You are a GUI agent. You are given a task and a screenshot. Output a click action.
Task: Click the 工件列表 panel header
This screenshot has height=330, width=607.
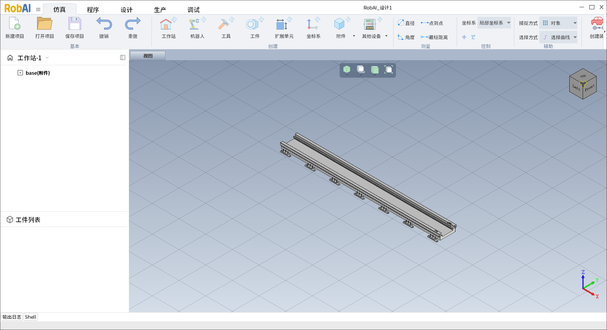tap(28, 220)
